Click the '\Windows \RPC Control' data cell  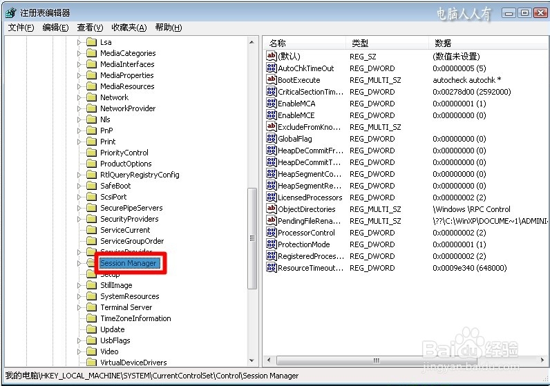(x=471, y=209)
